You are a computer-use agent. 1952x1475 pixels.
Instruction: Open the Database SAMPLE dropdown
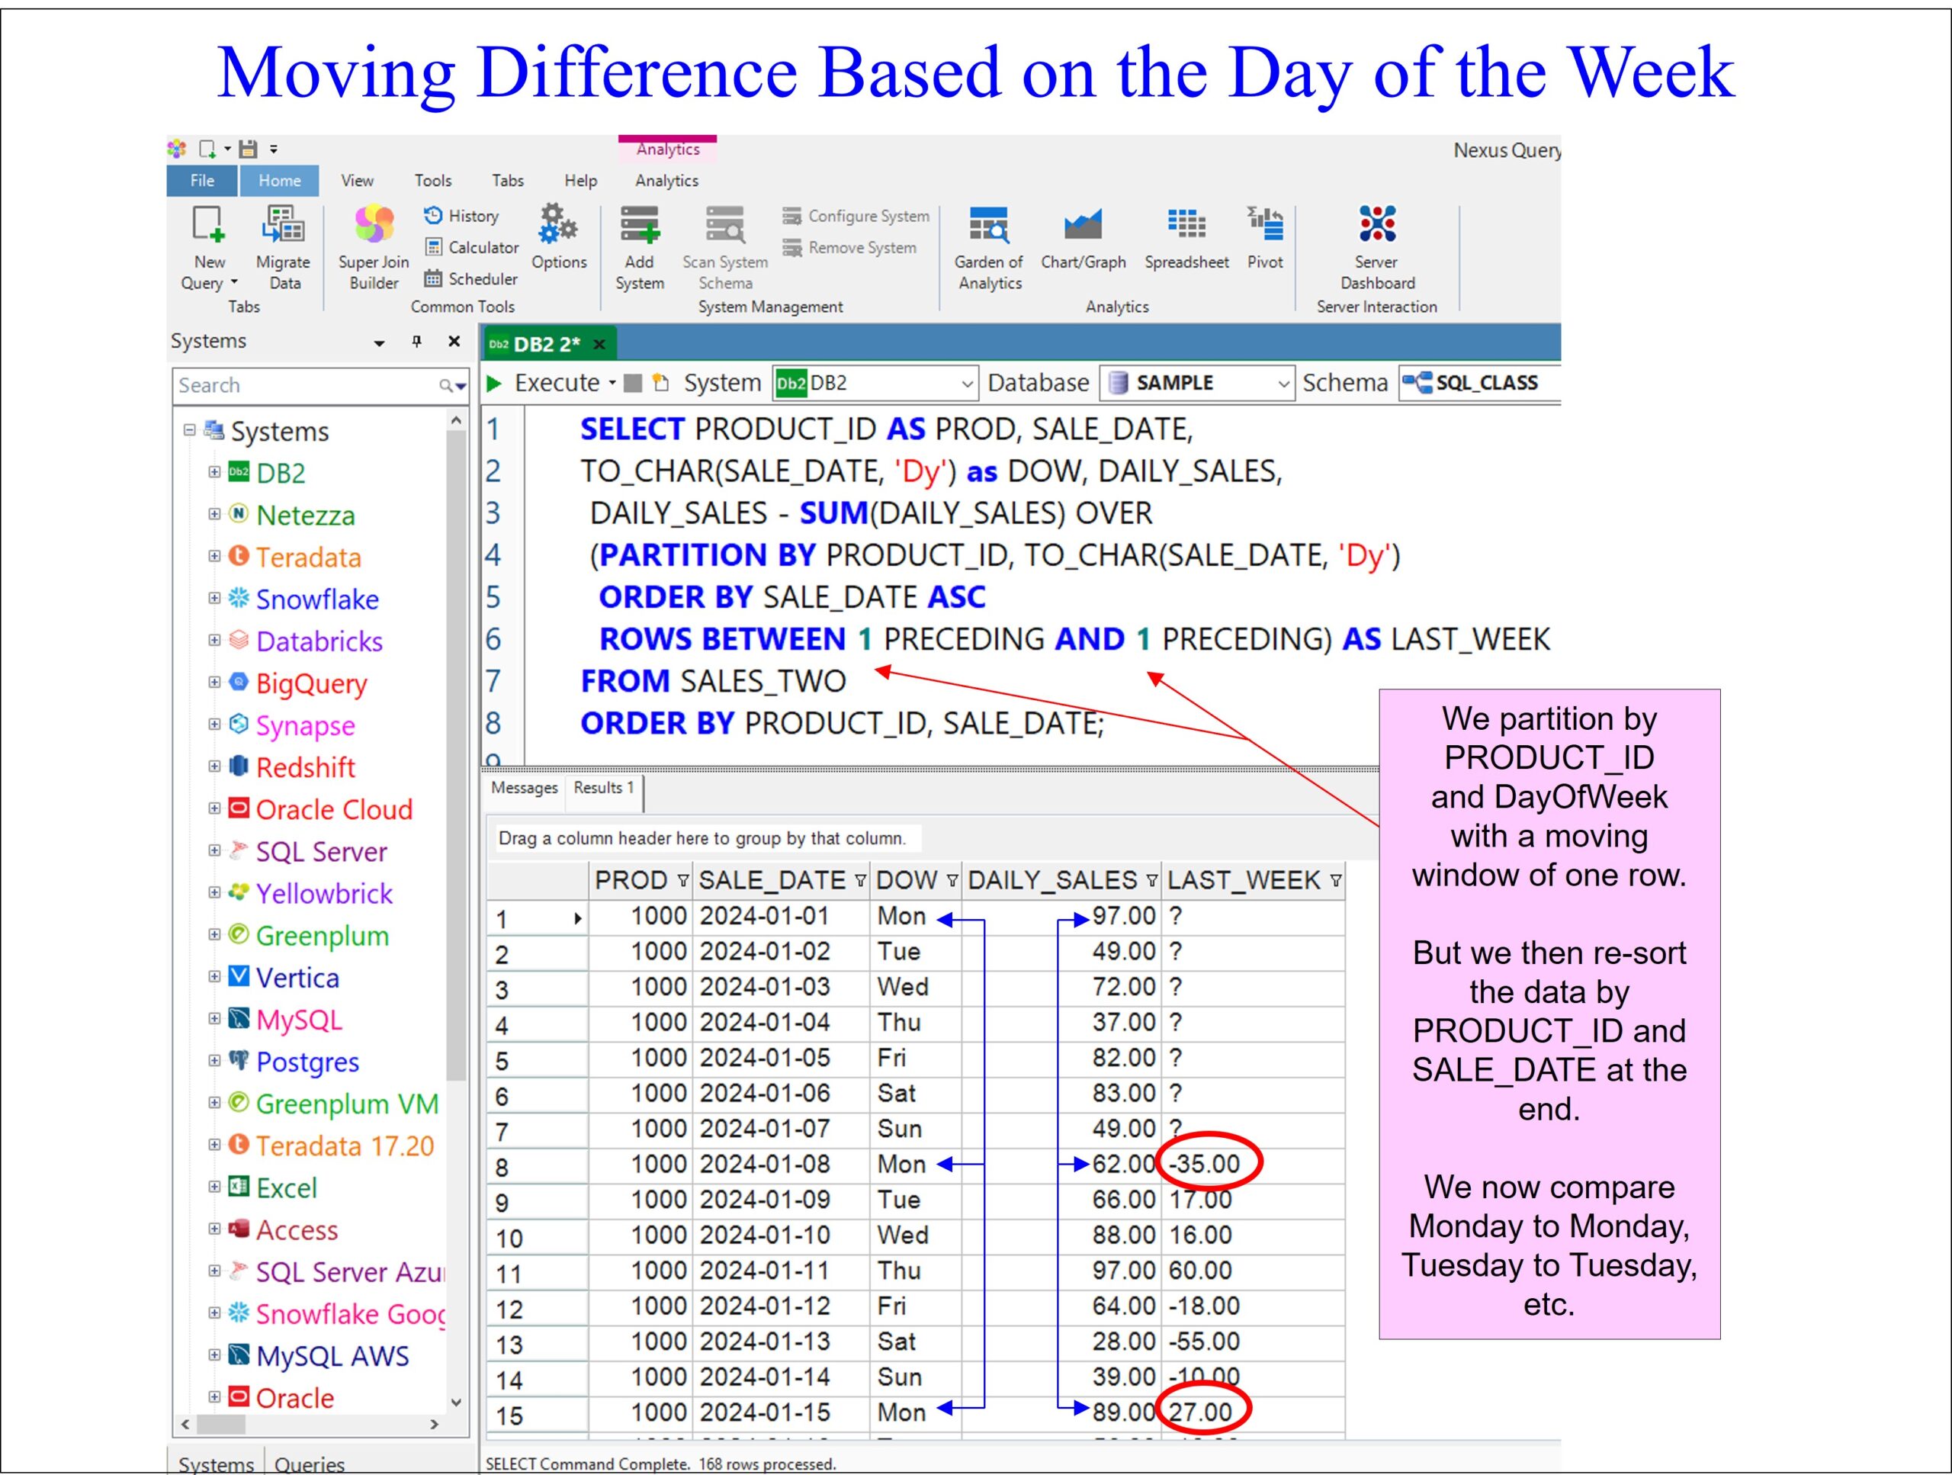pos(1283,384)
